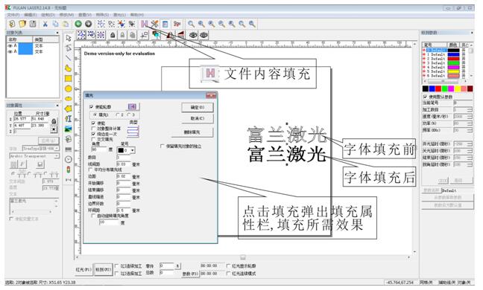This screenshot has height=290, width=483.
Task: Enable the 交叉填充 checkbox
Action: point(94,140)
